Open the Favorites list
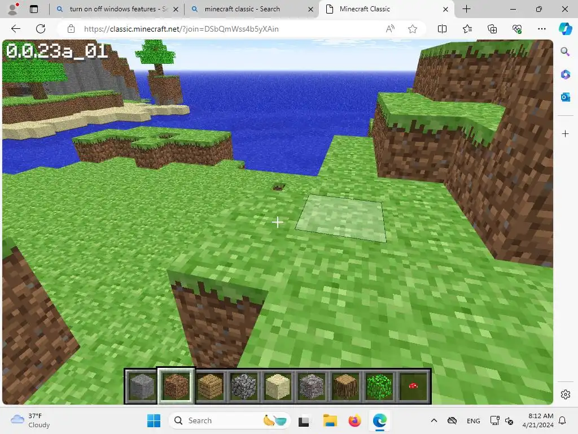Image resolution: width=578 pixels, height=434 pixels. point(467,29)
